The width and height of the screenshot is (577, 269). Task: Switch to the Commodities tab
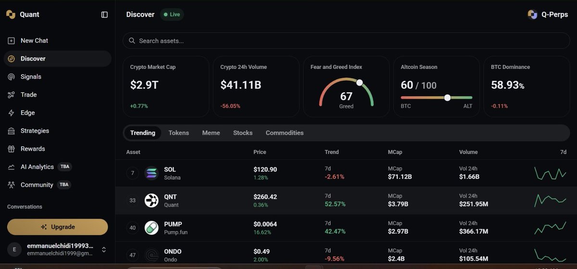click(x=285, y=133)
